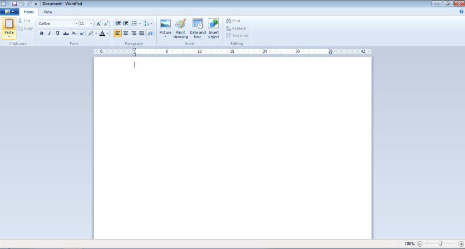This screenshot has height=249, width=465.
Task: Toggle Italic formatting
Action: tap(49, 33)
